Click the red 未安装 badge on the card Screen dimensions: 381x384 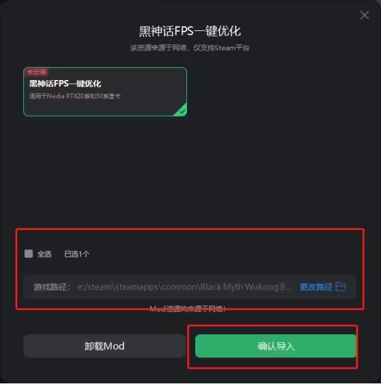[37, 72]
